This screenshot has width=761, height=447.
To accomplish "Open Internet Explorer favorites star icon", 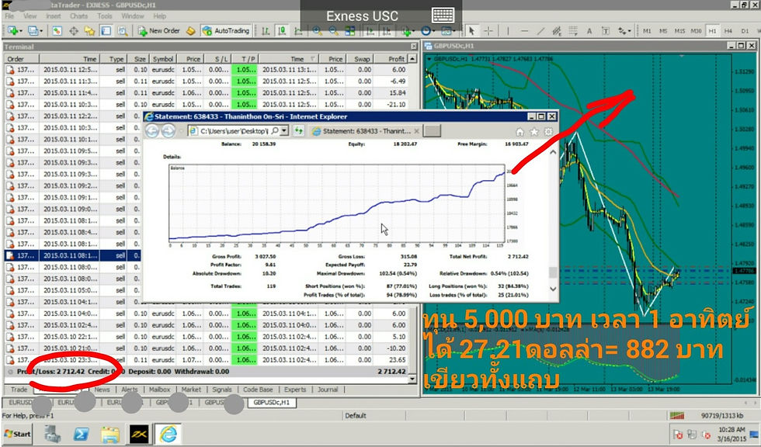I will [x=534, y=132].
